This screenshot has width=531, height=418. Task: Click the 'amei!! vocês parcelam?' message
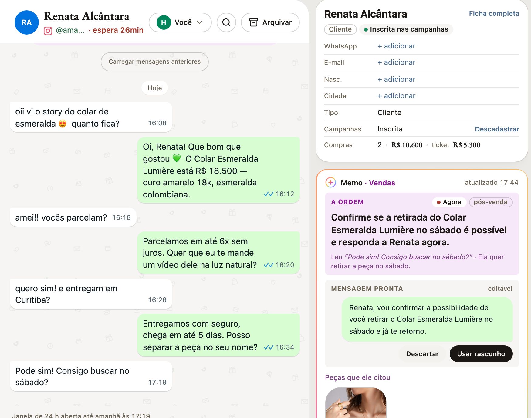click(x=73, y=218)
